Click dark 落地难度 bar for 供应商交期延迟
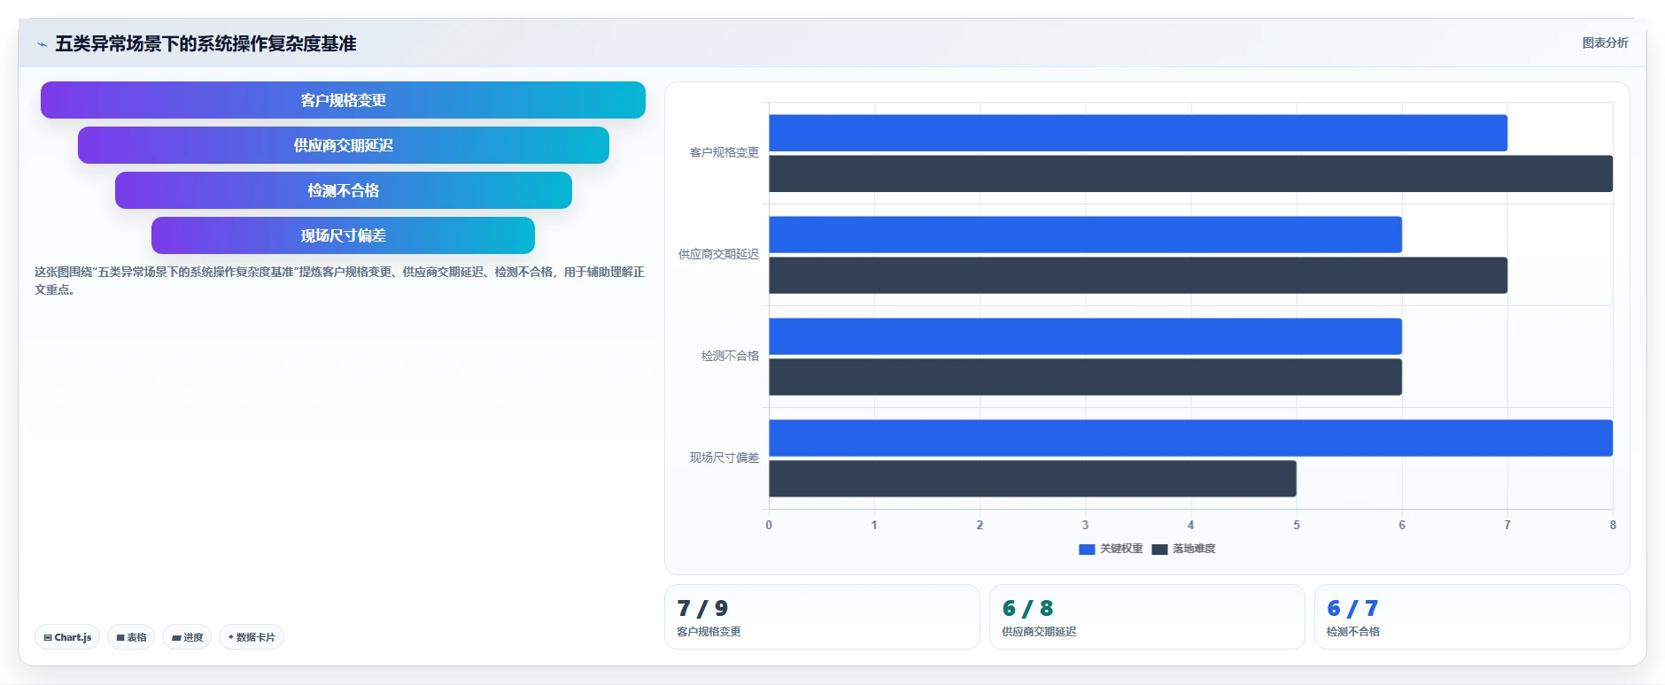 [1138, 275]
